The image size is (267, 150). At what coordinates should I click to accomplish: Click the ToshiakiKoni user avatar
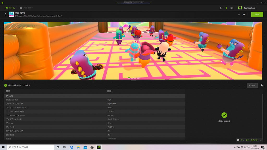click(240, 8)
